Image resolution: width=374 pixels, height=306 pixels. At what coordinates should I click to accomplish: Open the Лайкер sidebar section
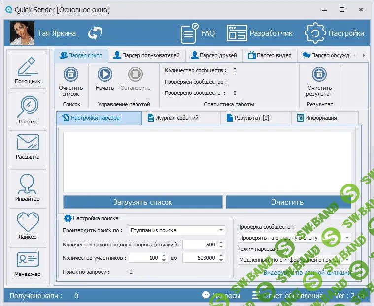28,226
